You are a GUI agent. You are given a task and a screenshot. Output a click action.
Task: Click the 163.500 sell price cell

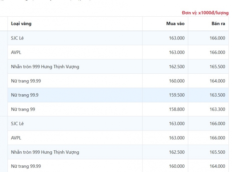pyautogui.click(x=217, y=95)
